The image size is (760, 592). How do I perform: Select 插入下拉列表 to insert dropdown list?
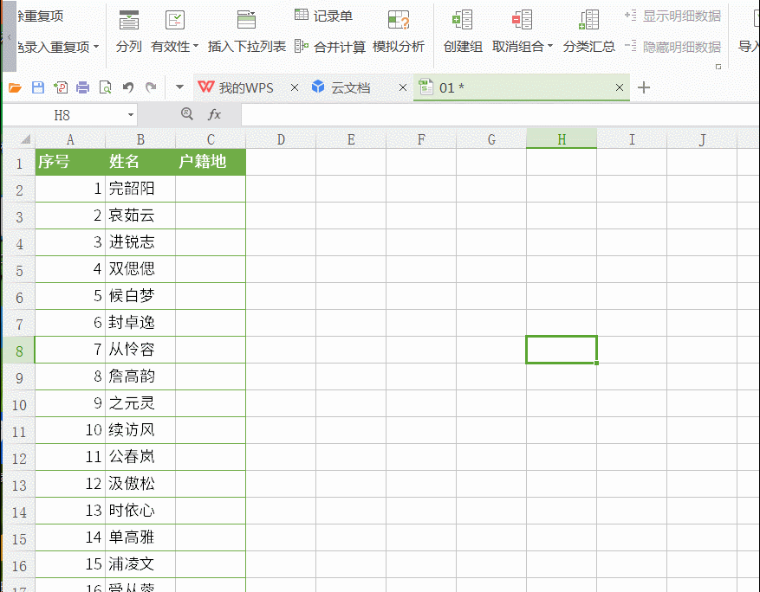click(x=244, y=28)
